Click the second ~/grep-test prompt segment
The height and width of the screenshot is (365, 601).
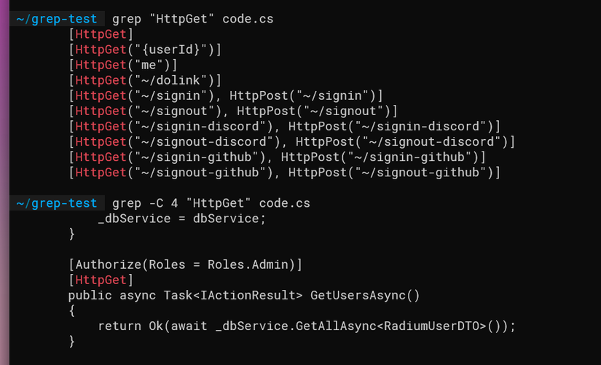[x=55, y=203]
